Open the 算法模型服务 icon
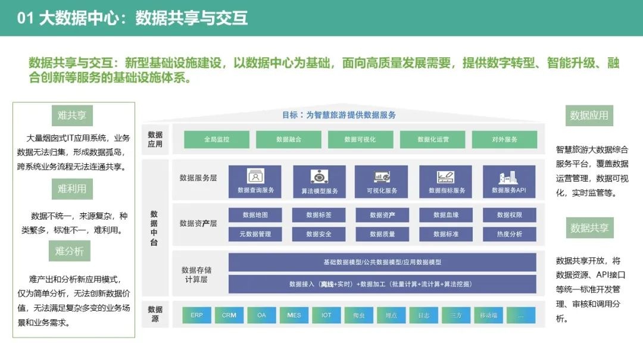 point(320,177)
